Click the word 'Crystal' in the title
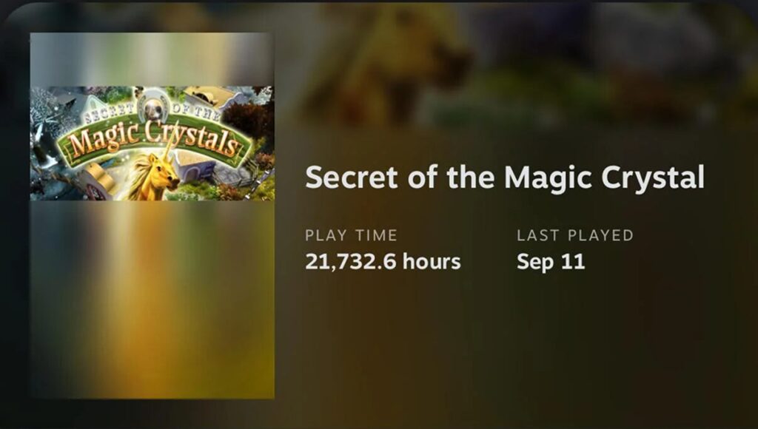Image resolution: width=758 pixels, height=429 pixels. click(x=653, y=178)
